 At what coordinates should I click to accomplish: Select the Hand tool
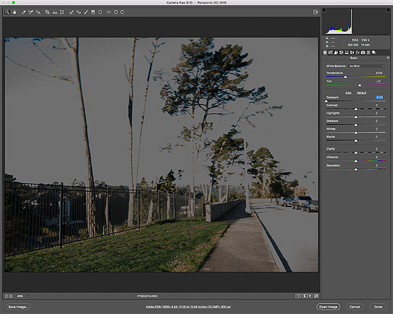pyautogui.click(x=14, y=12)
